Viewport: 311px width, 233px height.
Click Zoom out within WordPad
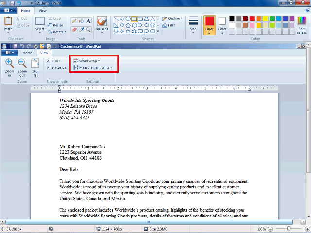[22, 67]
